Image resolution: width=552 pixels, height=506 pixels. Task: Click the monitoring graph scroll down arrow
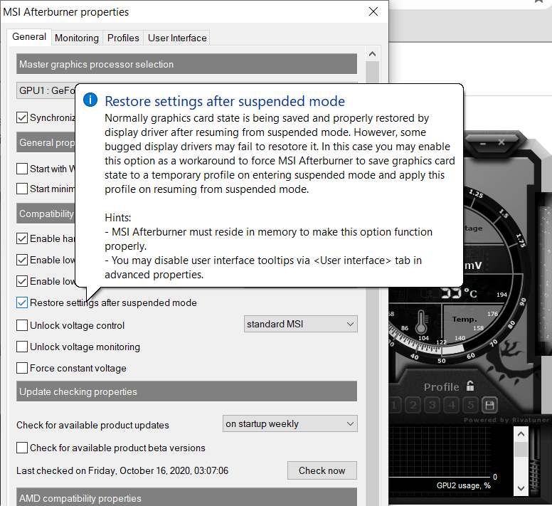click(x=521, y=488)
